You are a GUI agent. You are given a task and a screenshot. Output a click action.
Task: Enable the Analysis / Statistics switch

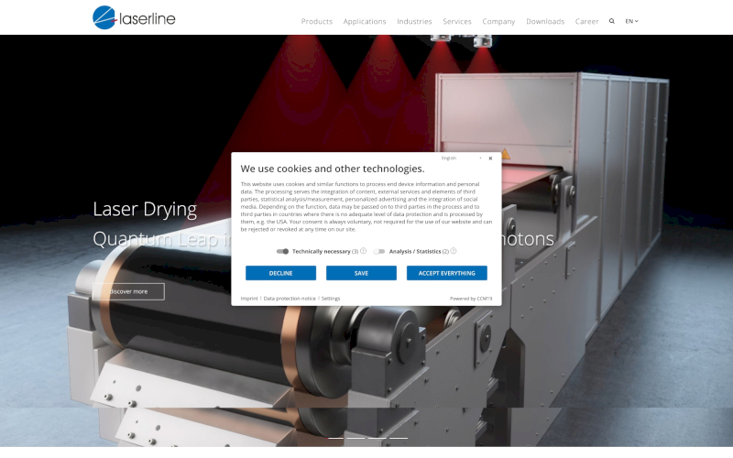tap(378, 251)
